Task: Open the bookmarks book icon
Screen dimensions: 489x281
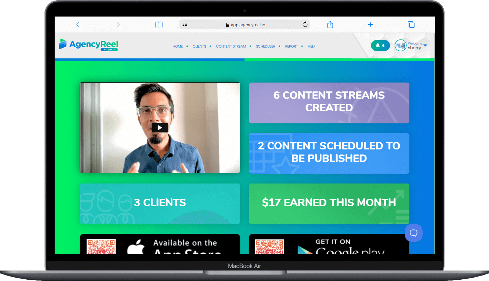Action: pyautogui.click(x=159, y=25)
